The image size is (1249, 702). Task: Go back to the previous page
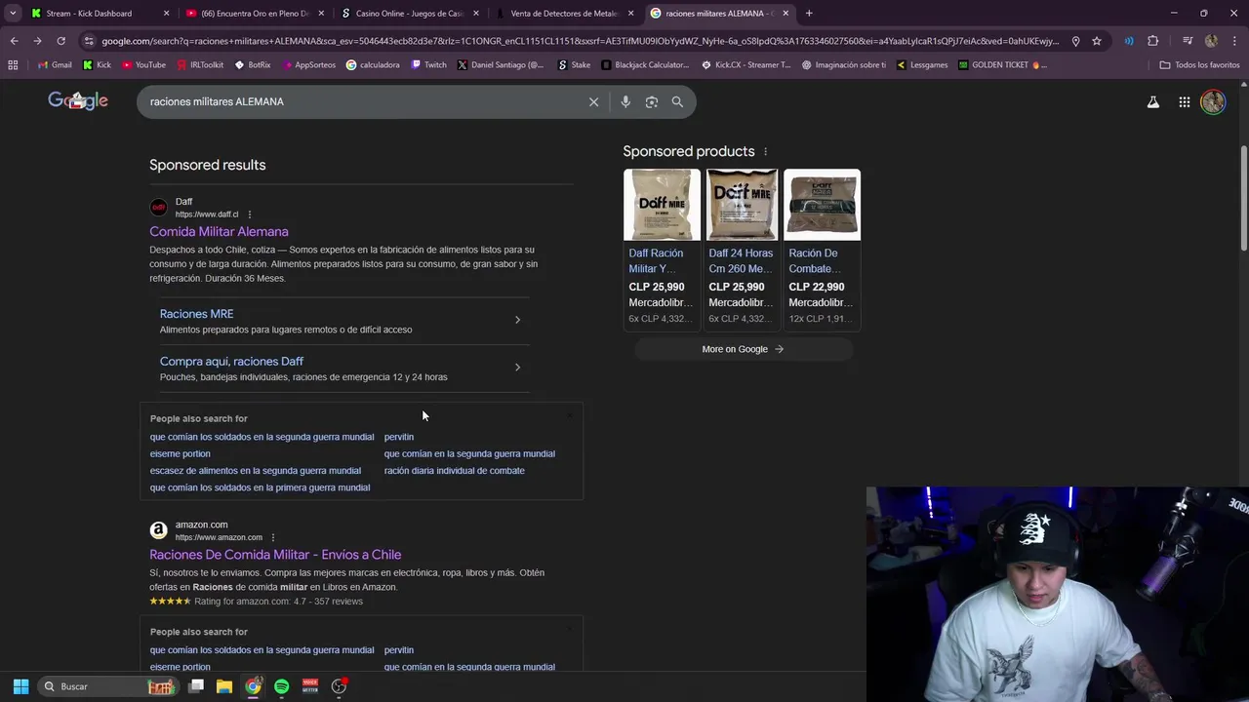[x=14, y=41]
